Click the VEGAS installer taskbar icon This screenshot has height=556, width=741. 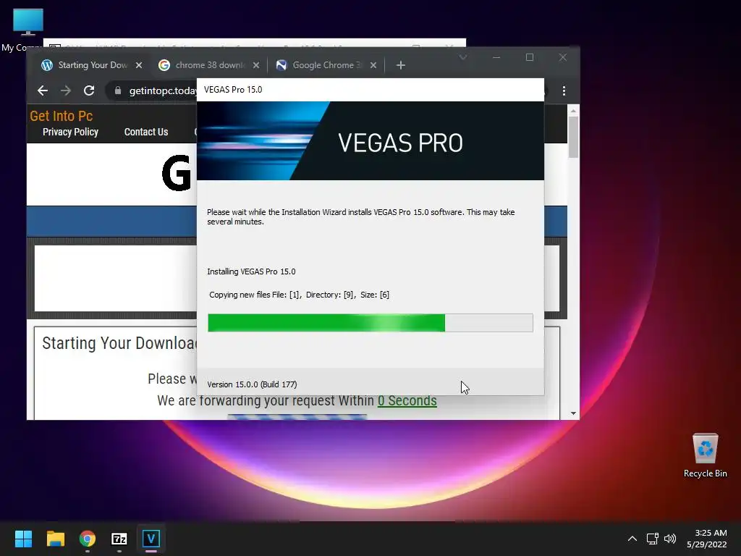(x=151, y=539)
